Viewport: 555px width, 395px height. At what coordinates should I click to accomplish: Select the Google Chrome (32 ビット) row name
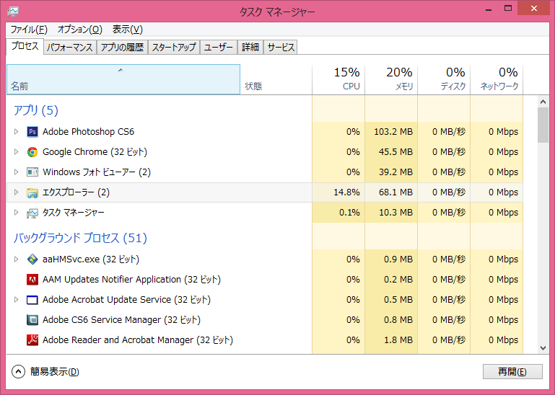95,151
